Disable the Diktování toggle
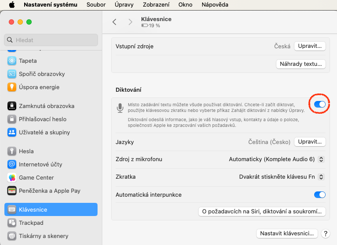This screenshot has width=337, height=245. tap(319, 104)
